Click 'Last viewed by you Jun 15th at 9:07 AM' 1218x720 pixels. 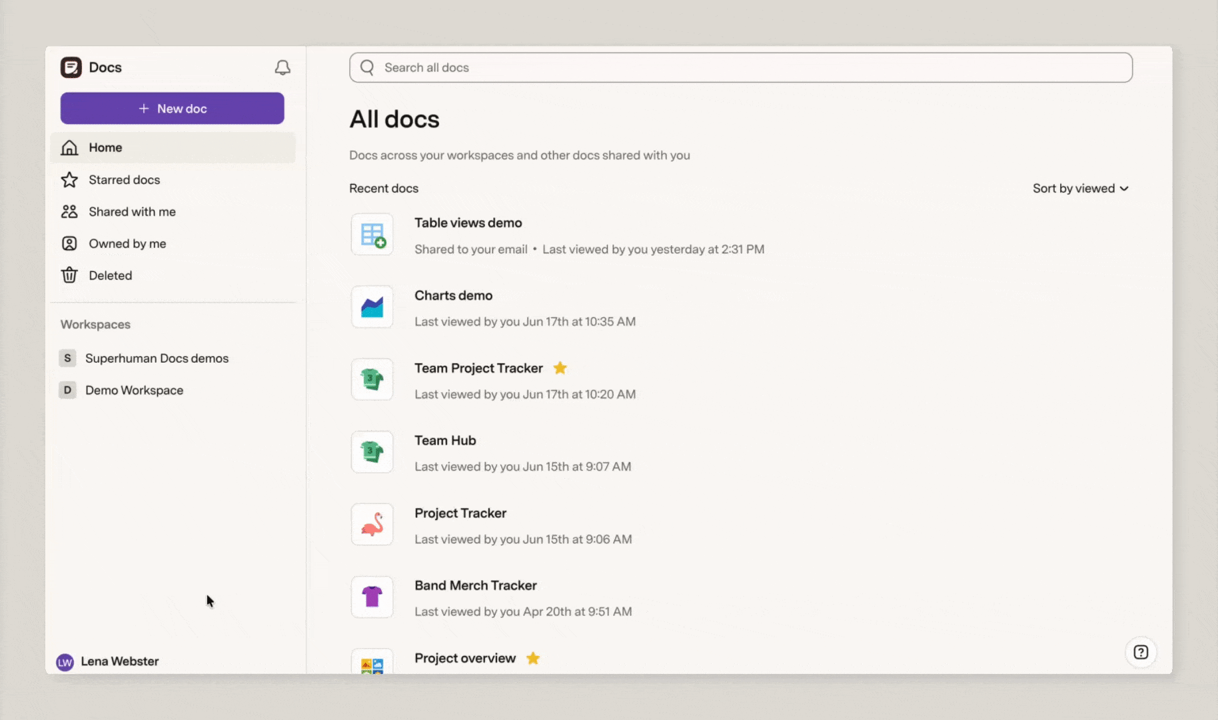tap(523, 467)
